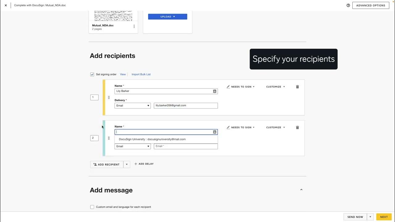Select DocuSign University autocomplete suggestion
Image resolution: width=395 pixels, height=222 pixels.
(152, 139)
